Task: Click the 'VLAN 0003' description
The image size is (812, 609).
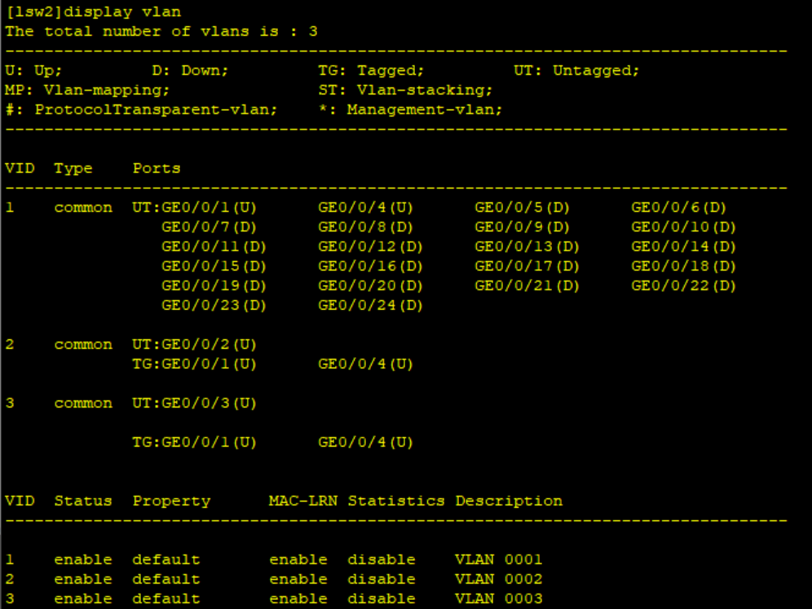Action: tap(498, 599)
